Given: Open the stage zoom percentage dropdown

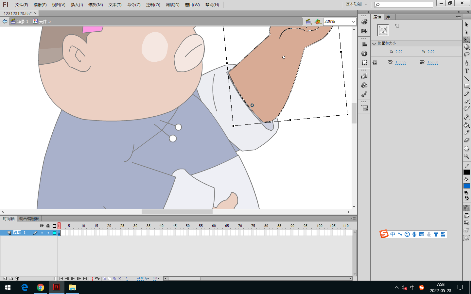Looking at the screenshot, I should coord(353,22).
